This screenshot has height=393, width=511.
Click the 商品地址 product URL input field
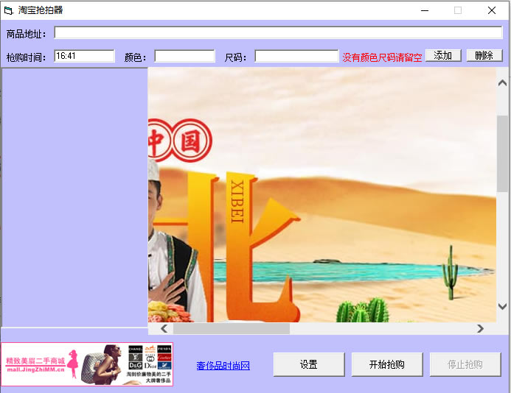(278, 33)
